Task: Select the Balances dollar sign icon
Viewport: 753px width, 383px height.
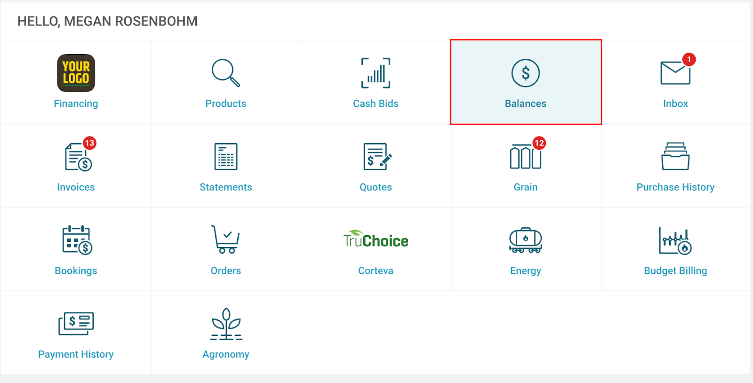Action: pyautogui.click(x=526, y=73)
